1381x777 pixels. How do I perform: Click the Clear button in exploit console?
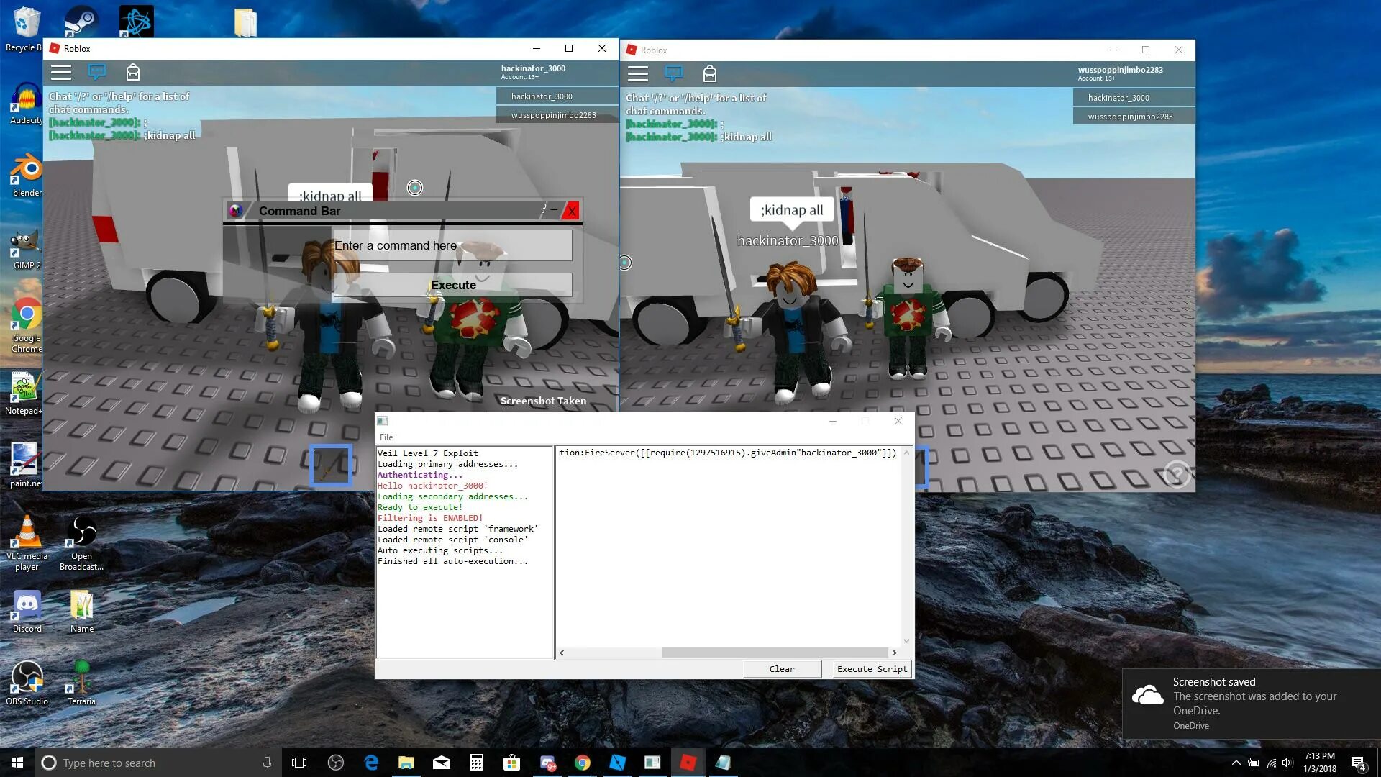tap(782, 669)
